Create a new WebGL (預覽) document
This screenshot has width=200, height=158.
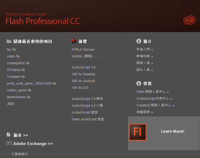[x=83, y=56]
